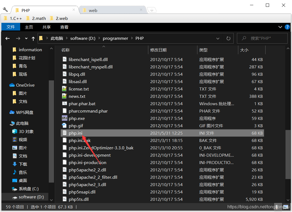Select 现场 folder in sidebar

(x=20, y=74)
